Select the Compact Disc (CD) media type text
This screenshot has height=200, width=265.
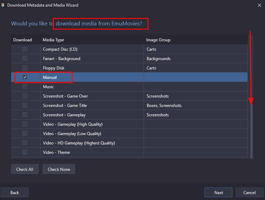(60, 49)
